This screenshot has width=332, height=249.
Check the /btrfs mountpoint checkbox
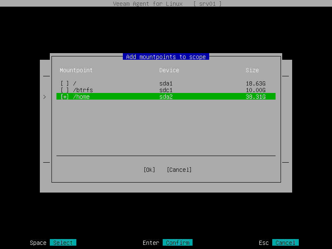[x=65, y=90]
